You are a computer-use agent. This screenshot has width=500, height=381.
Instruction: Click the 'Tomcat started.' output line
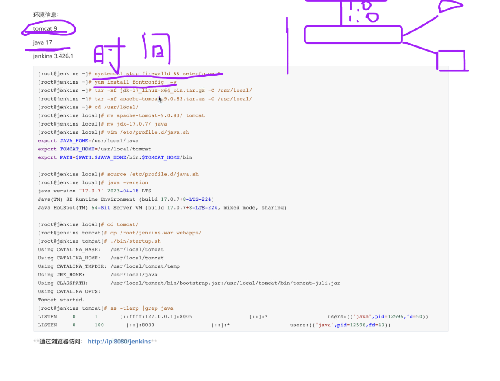click(x=61, y=300)
